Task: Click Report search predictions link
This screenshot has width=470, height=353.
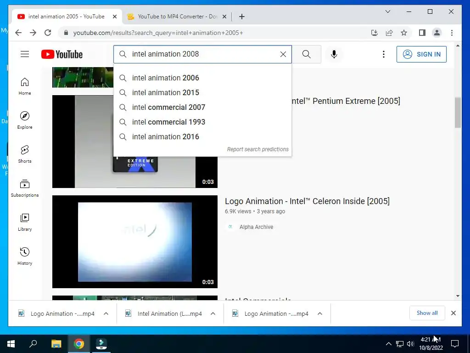Action: [257, 149]
